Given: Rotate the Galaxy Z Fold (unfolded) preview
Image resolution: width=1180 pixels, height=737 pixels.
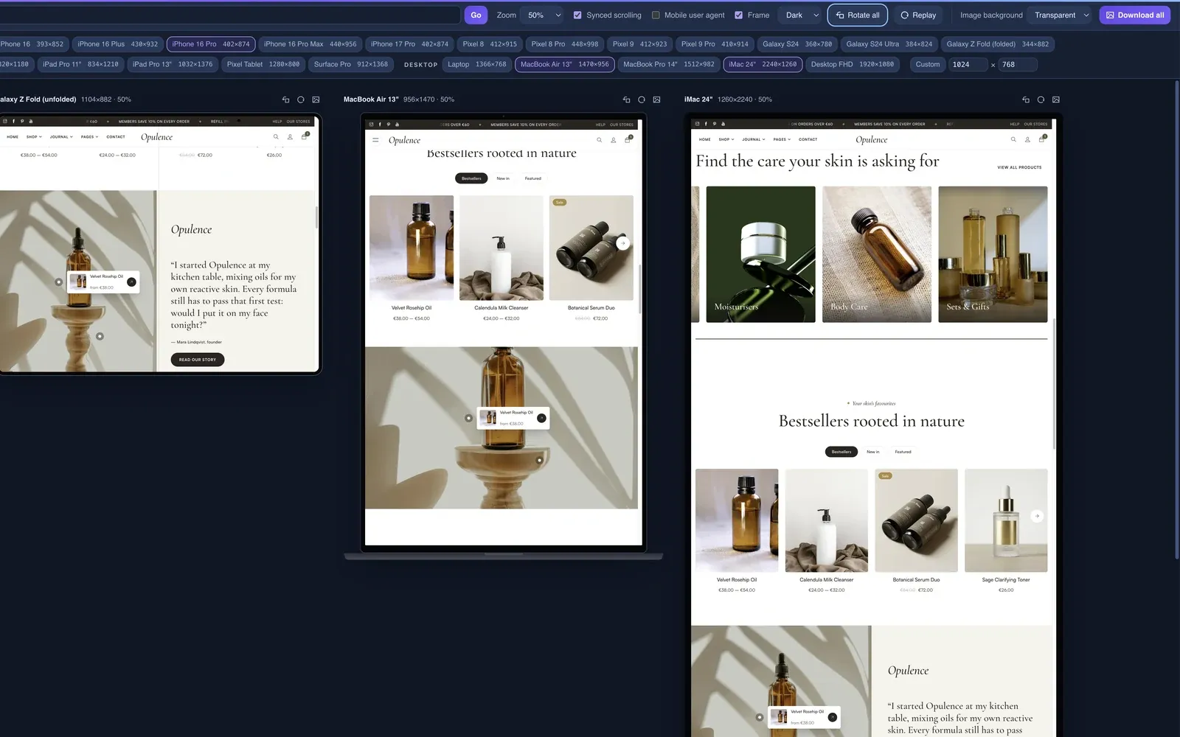Looking at the screenshot, I should 285,99.
